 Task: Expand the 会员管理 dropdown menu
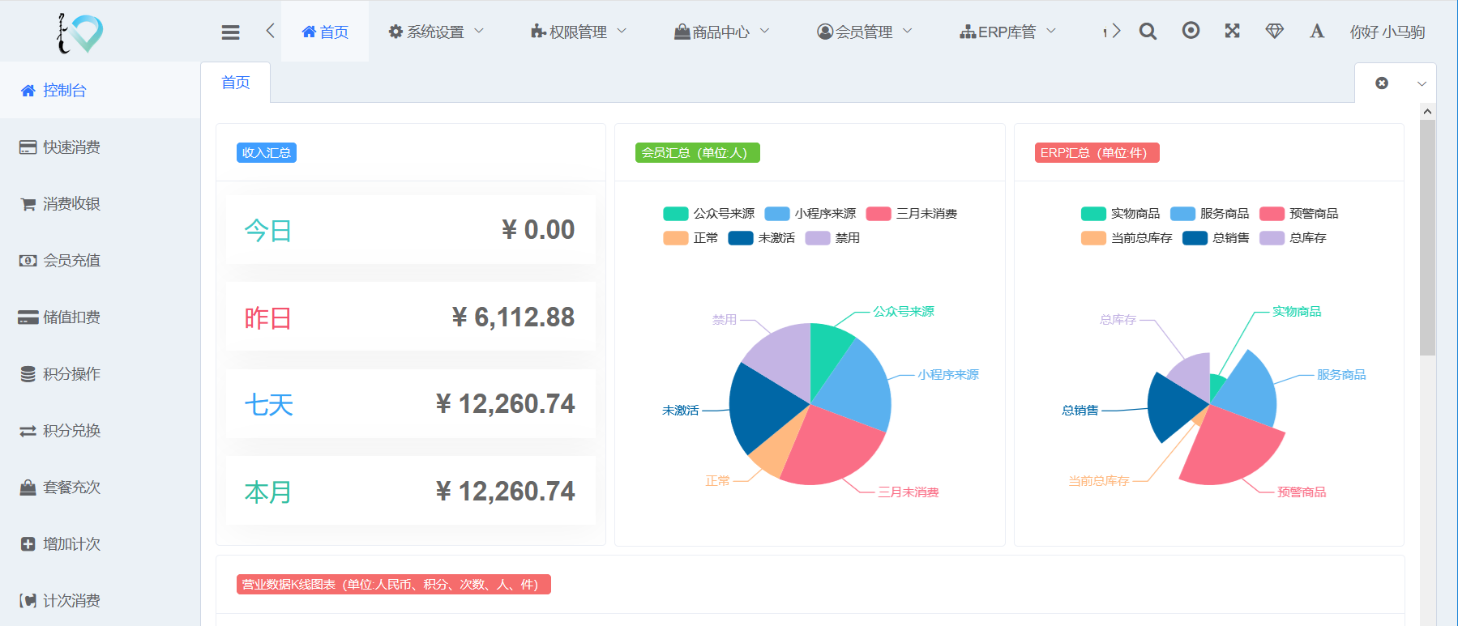tap(865, 32)
